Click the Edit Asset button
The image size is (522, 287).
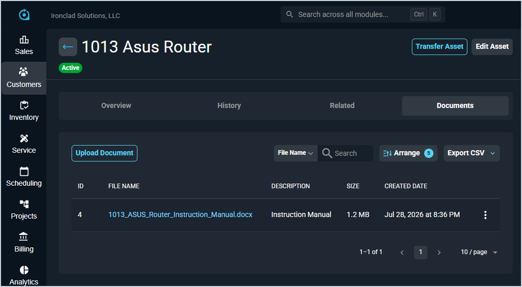point(492,47)
